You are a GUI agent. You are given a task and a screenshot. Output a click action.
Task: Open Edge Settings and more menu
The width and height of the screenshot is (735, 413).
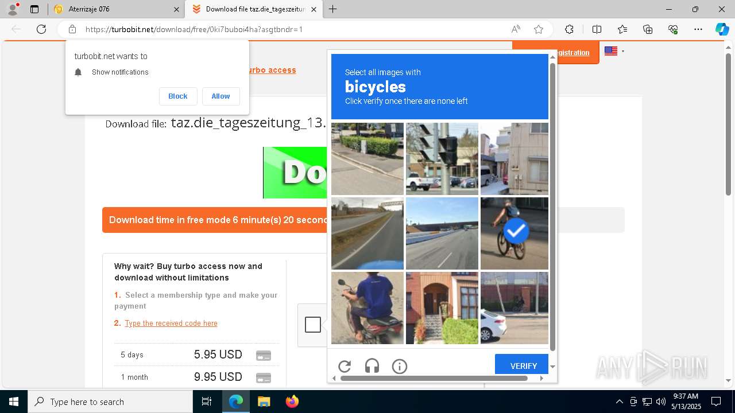(698, 29)
